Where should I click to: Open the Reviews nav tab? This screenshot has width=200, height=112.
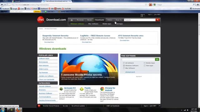tap(80, 20)
